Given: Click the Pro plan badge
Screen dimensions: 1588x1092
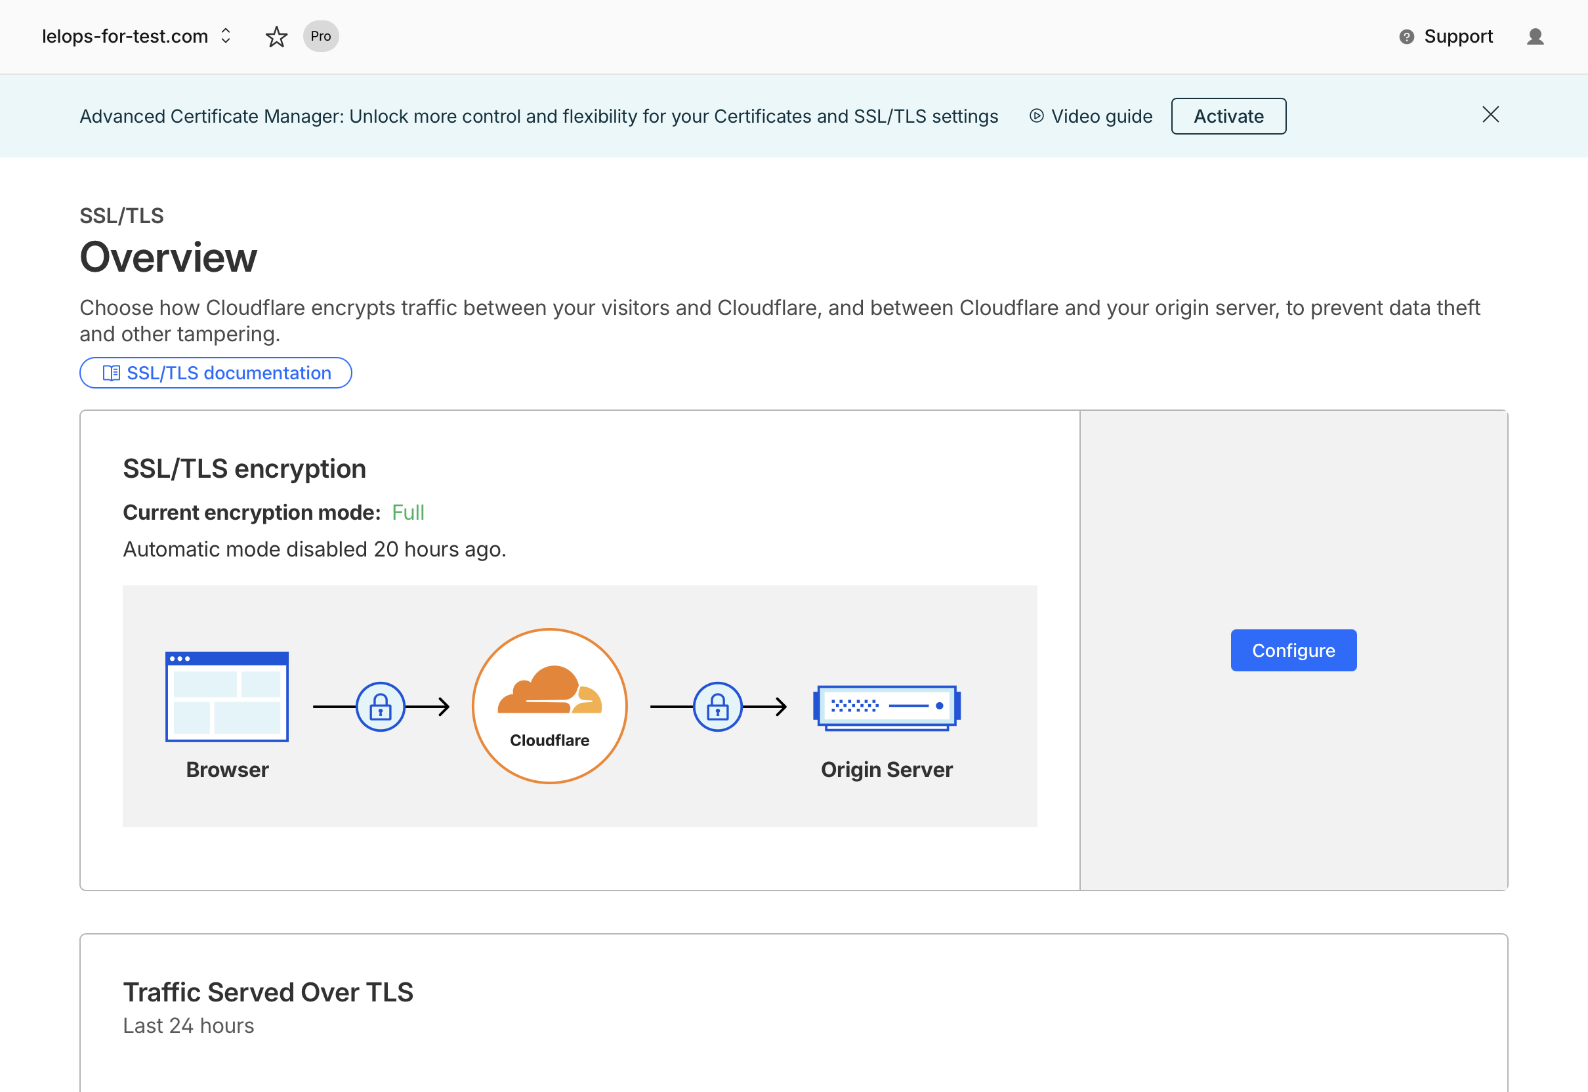Looking at the screenshot, I should 321,36.
